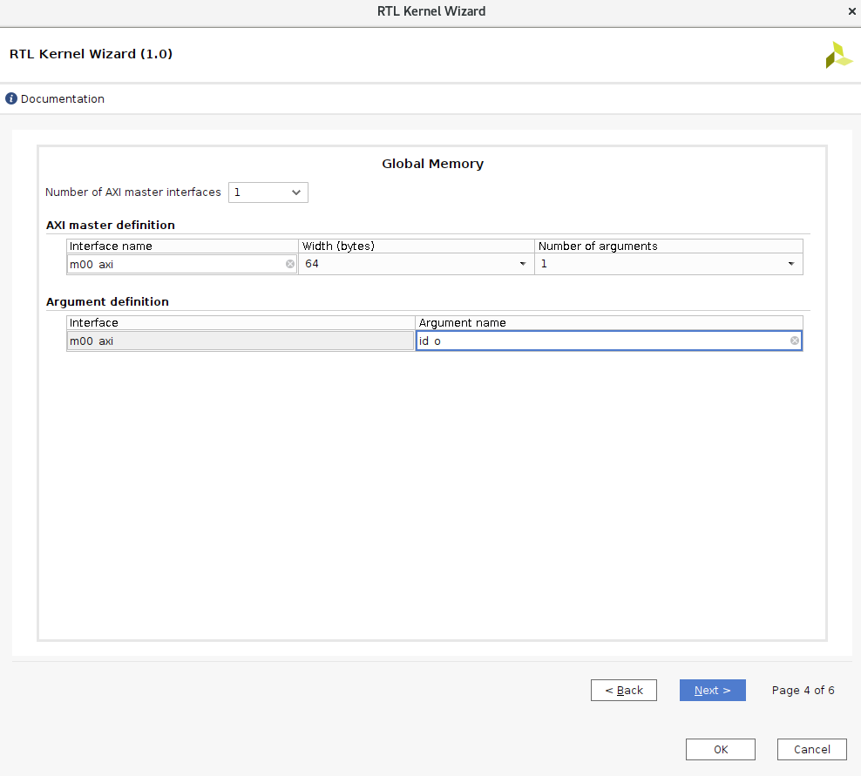Close the RTL Kernel Wizard window
The width and height of the screenshot is (861, 776).
(x=851, y=11)
